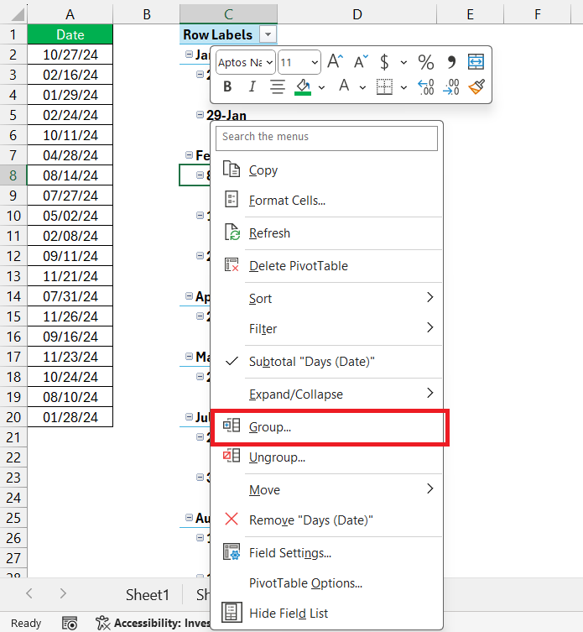The height and width of the screenshot is (632, 583).
Task: Open PivotTable Options... entry
Action: [x=326, y=582]
